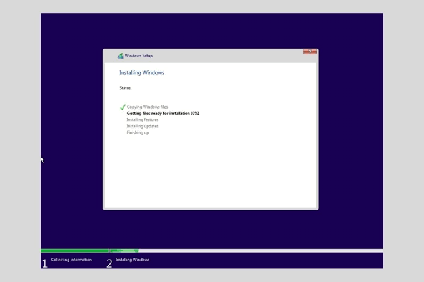Select the 'Copying Windows files' status line

[147, 107]
